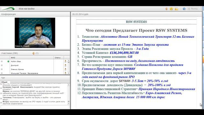204x115 pixels.
Task: Click the slide text 'GB' registration country
Action: coord(130,57)
